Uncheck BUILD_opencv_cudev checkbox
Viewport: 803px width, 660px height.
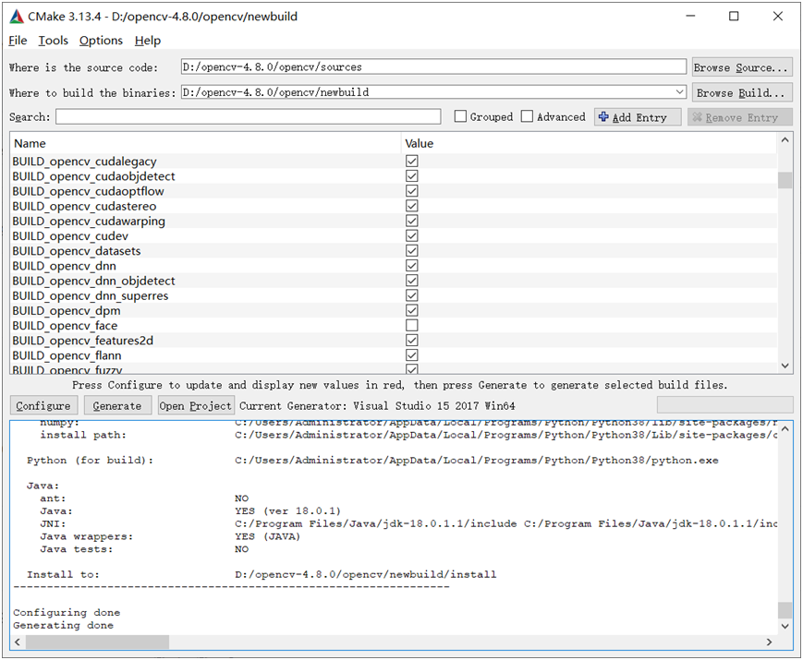[412, 236]
